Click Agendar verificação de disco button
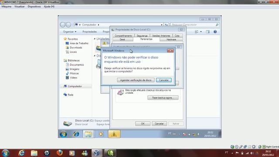The image size is (279, 157). tap(136, 80)
